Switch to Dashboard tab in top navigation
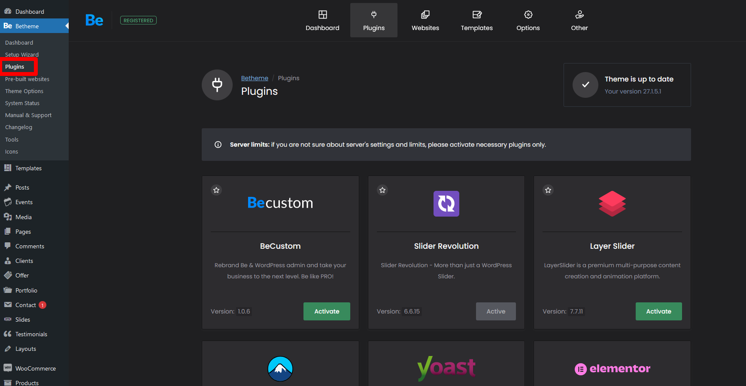 click(322, 20)
